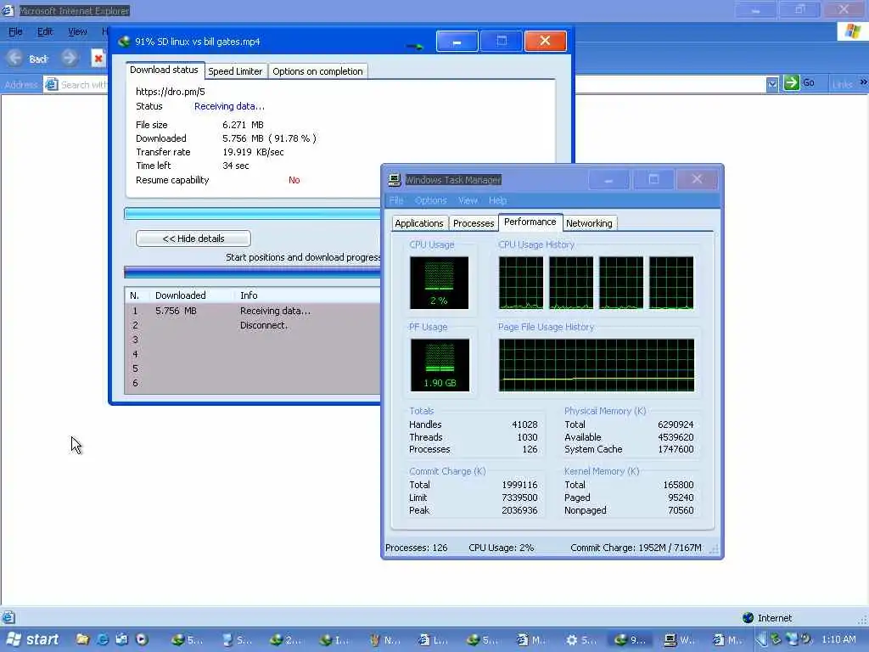Click the Handles count 41028
The height and width of the screenshot is (652, 869).
pyautogui.click(x=524, y=424)
